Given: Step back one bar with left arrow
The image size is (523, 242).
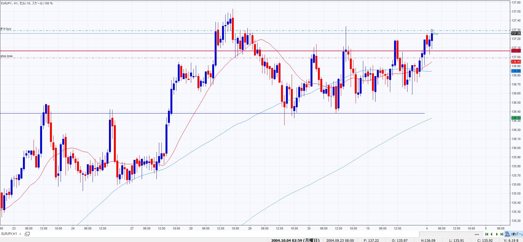Looking at the screenshot, I should 492,234.
